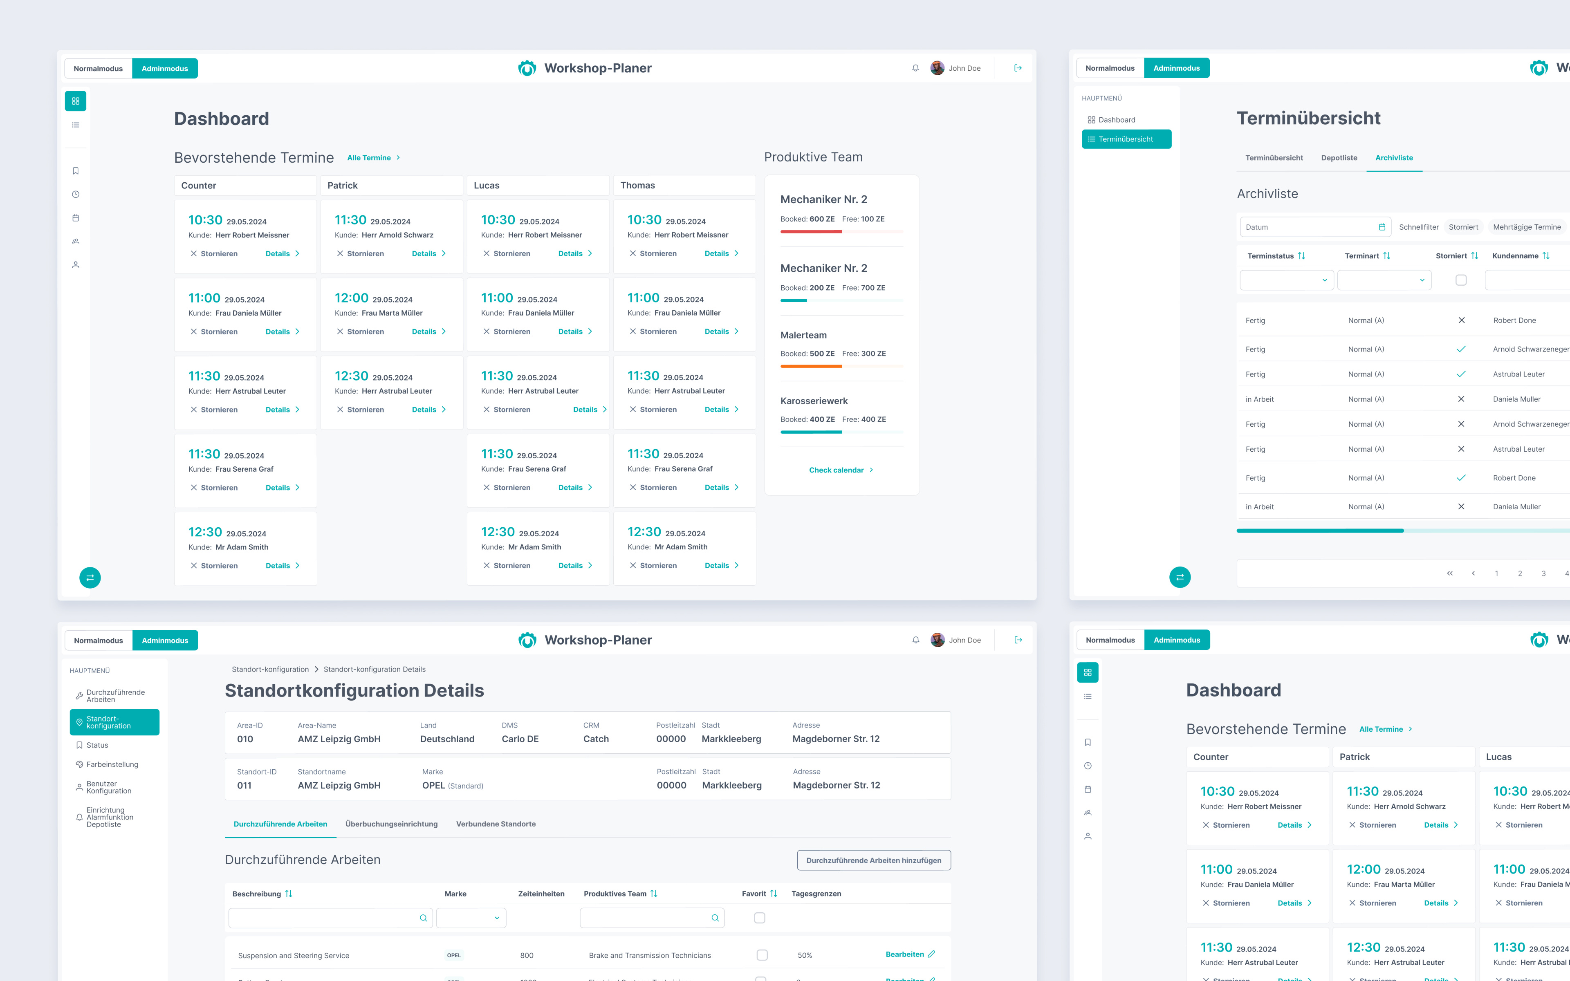Select the team members icon in sidebar
Viewport: 1570px width, 981px height.
[75, 241]
